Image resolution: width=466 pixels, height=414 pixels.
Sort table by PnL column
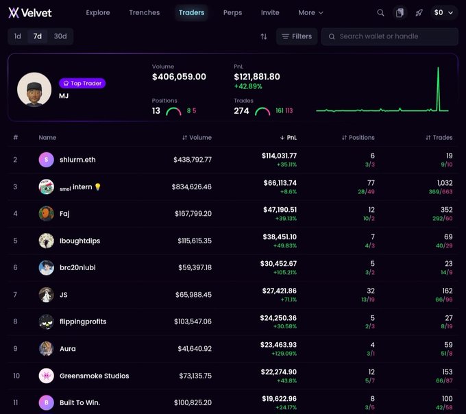coord(289,138)
